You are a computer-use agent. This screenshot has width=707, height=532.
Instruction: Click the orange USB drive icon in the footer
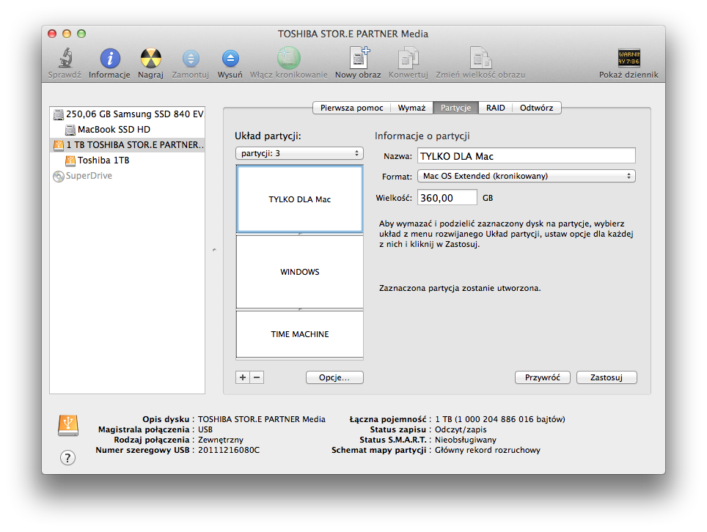pos(68,425)
